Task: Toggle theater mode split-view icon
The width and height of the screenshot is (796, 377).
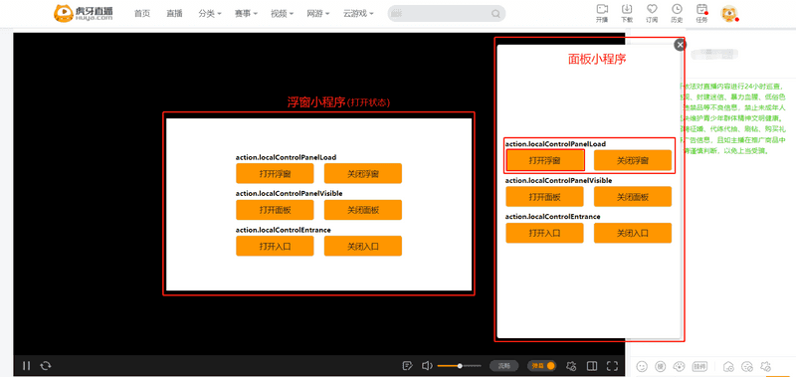Action: [x=591, y=365]
